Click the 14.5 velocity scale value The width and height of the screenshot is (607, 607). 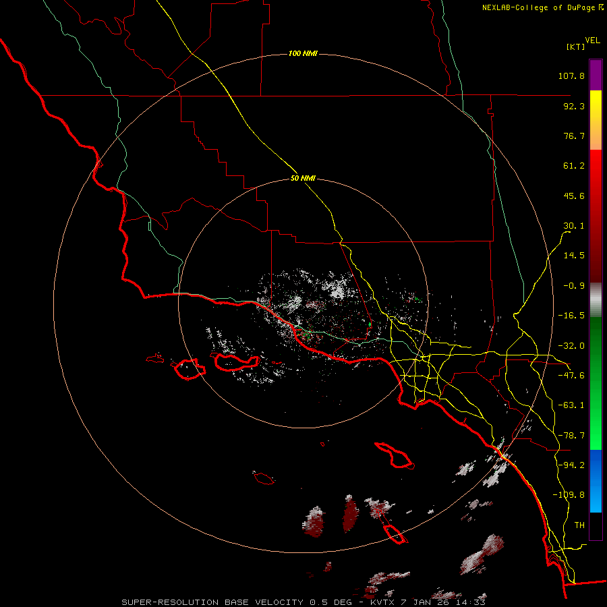click(574, 256)
